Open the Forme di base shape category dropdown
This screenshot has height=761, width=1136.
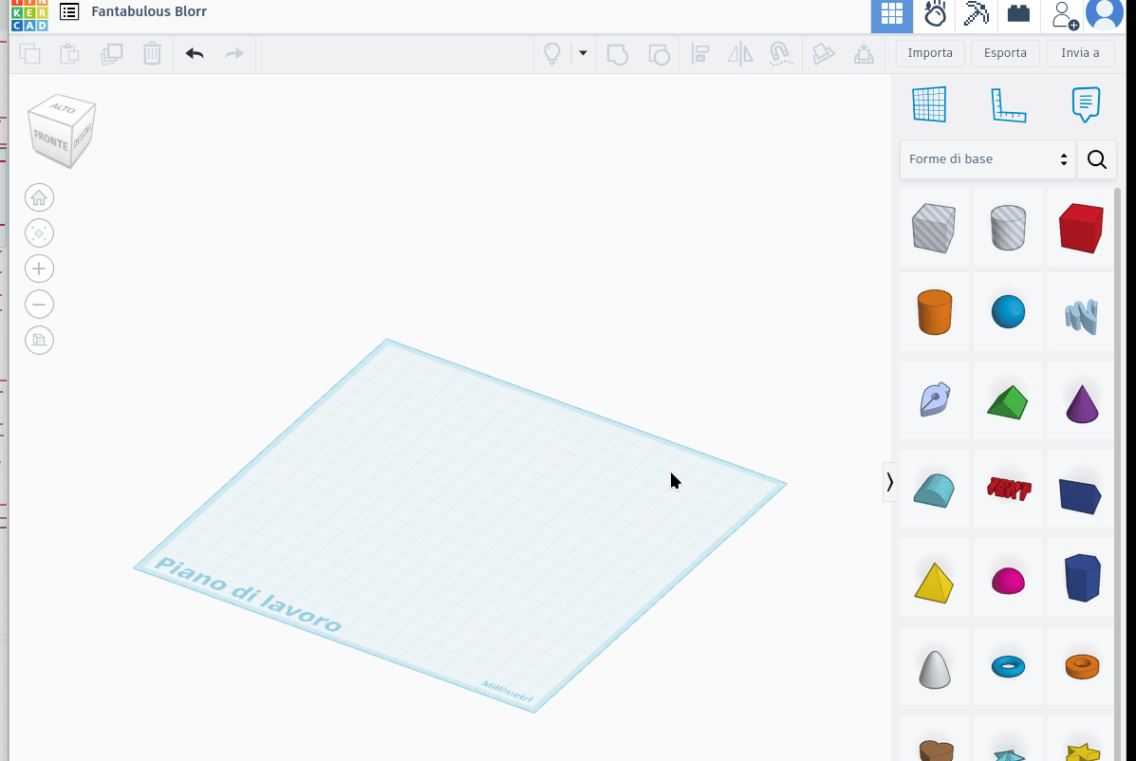(988, 159)
